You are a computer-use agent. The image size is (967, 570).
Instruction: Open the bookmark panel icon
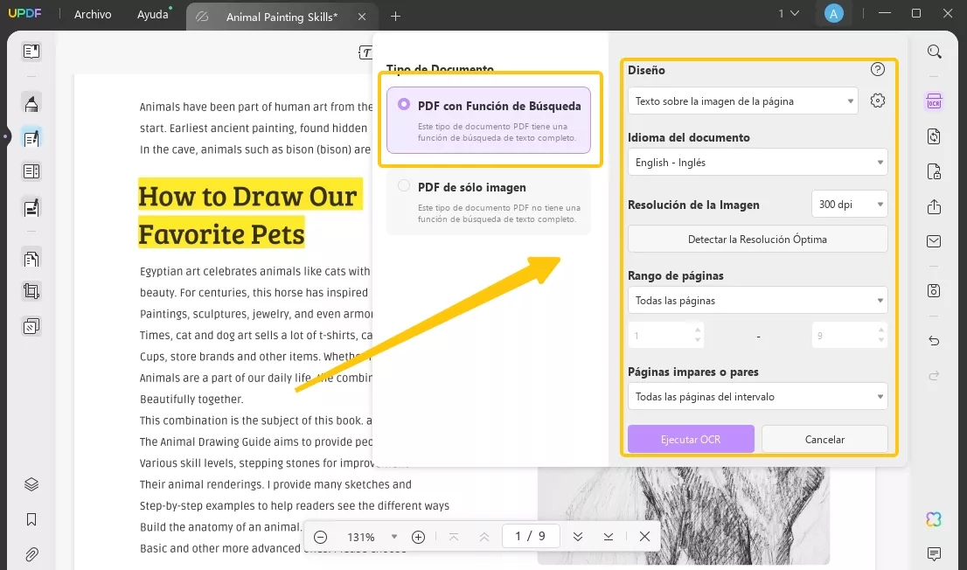click(x=31, y=520)
